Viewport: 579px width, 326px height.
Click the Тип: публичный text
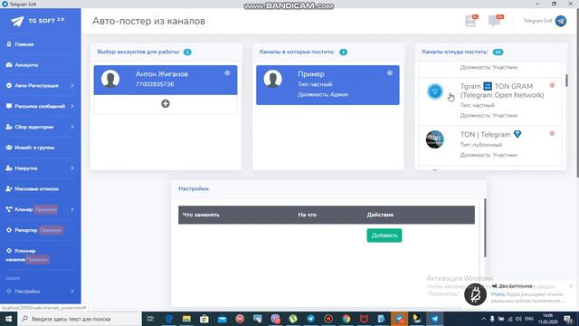(480, 145)
